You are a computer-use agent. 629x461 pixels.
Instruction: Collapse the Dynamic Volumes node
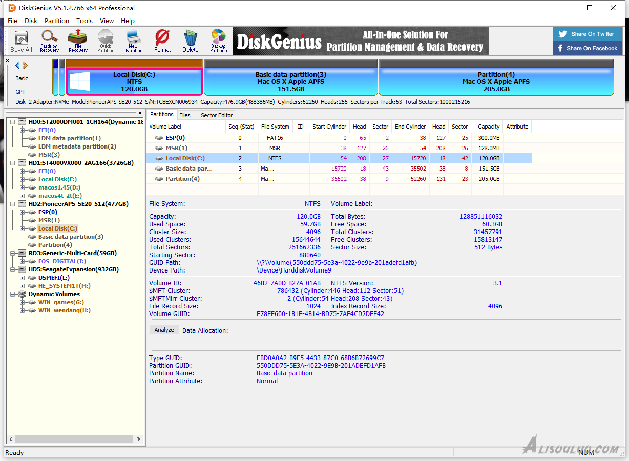coord(13,294)
